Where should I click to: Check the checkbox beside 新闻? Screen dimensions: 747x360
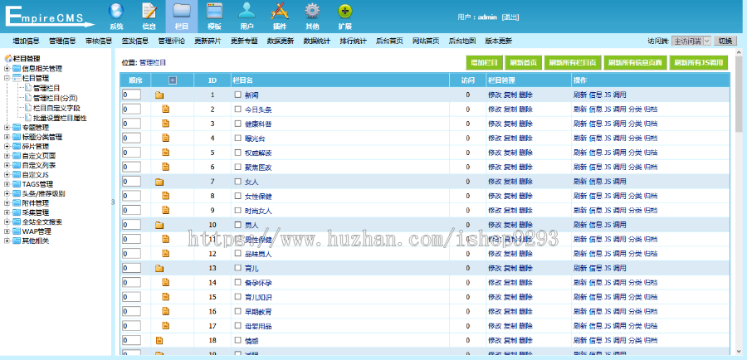237,95
